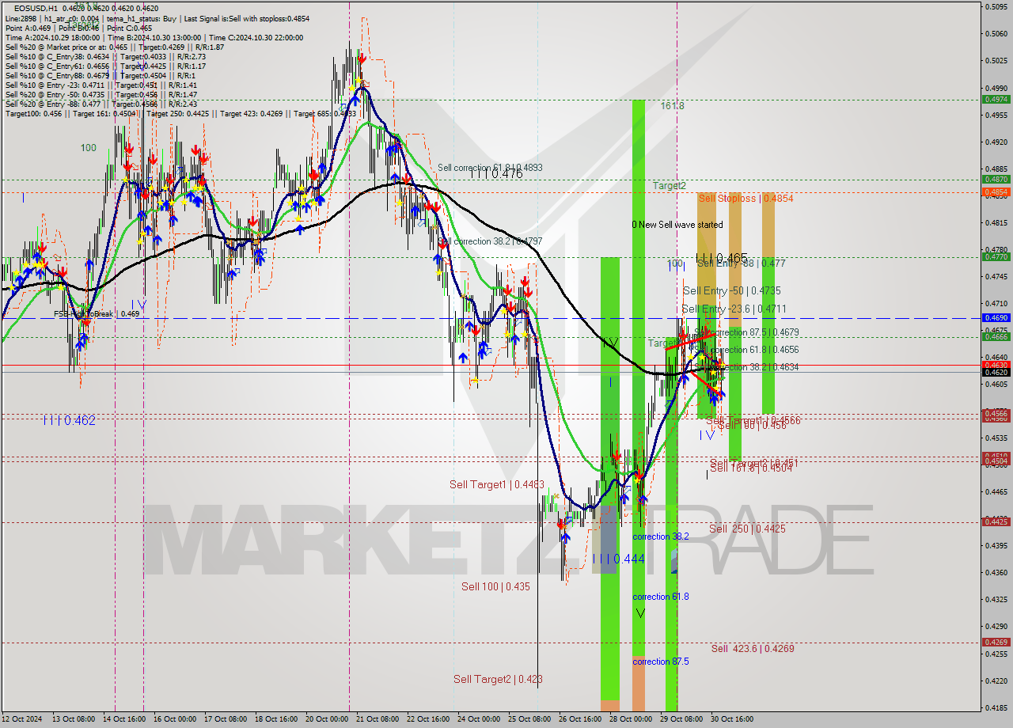Click the '30 Oct 16:00' time axis label
The height and width of the screenshot is (728, 1013).
(x=732, y=719)
